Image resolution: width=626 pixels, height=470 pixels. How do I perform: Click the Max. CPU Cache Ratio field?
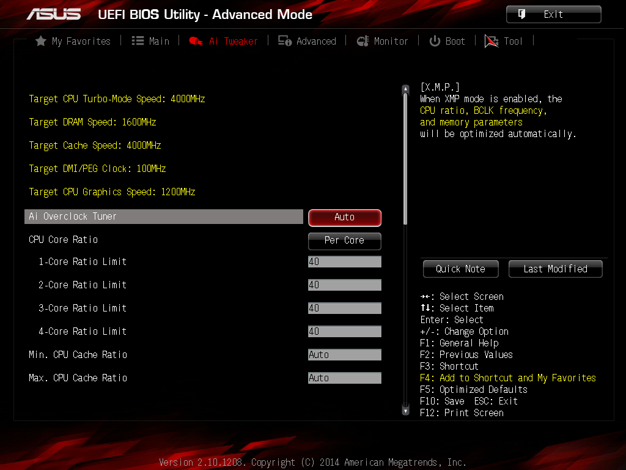point(345,378)
